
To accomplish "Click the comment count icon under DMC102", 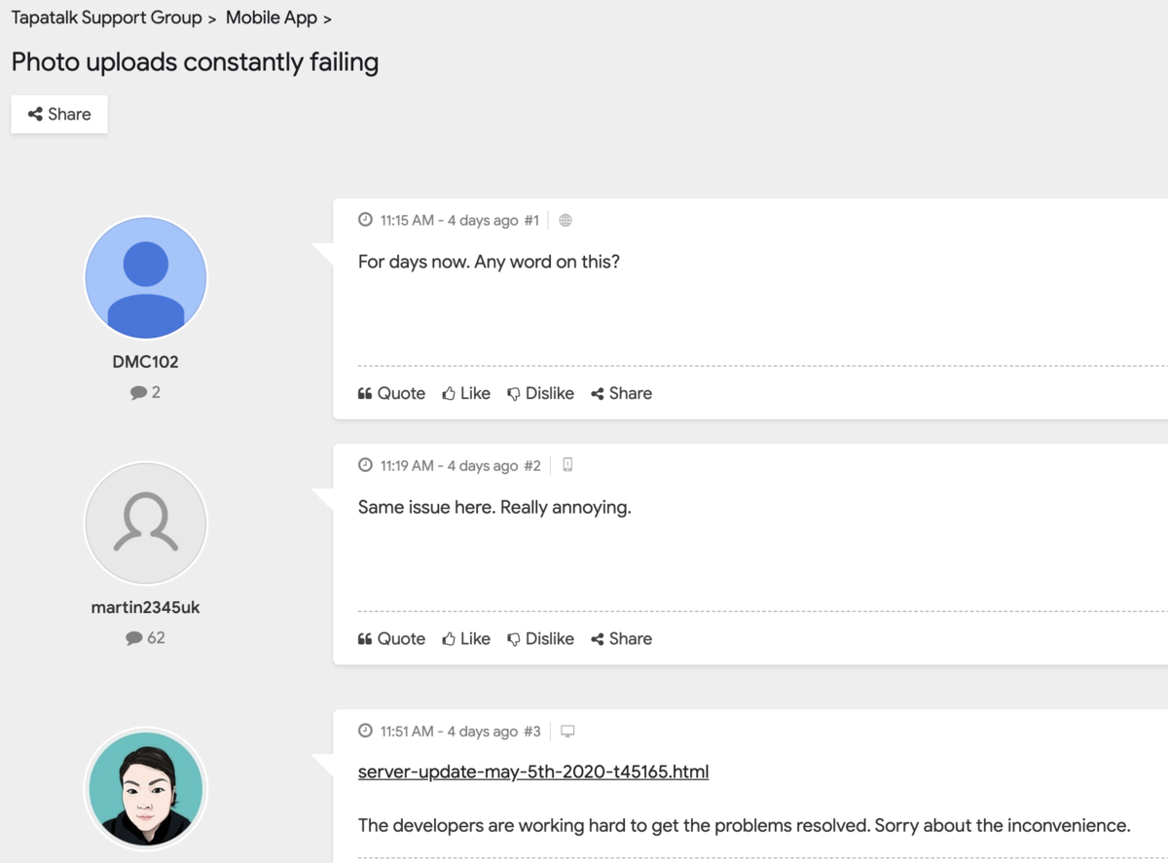I will pyautogui.click(x=138, y=393).
